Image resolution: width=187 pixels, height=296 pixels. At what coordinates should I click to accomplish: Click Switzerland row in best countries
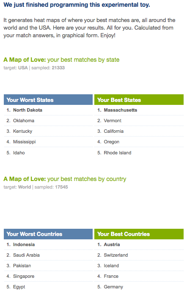[139, 255]
